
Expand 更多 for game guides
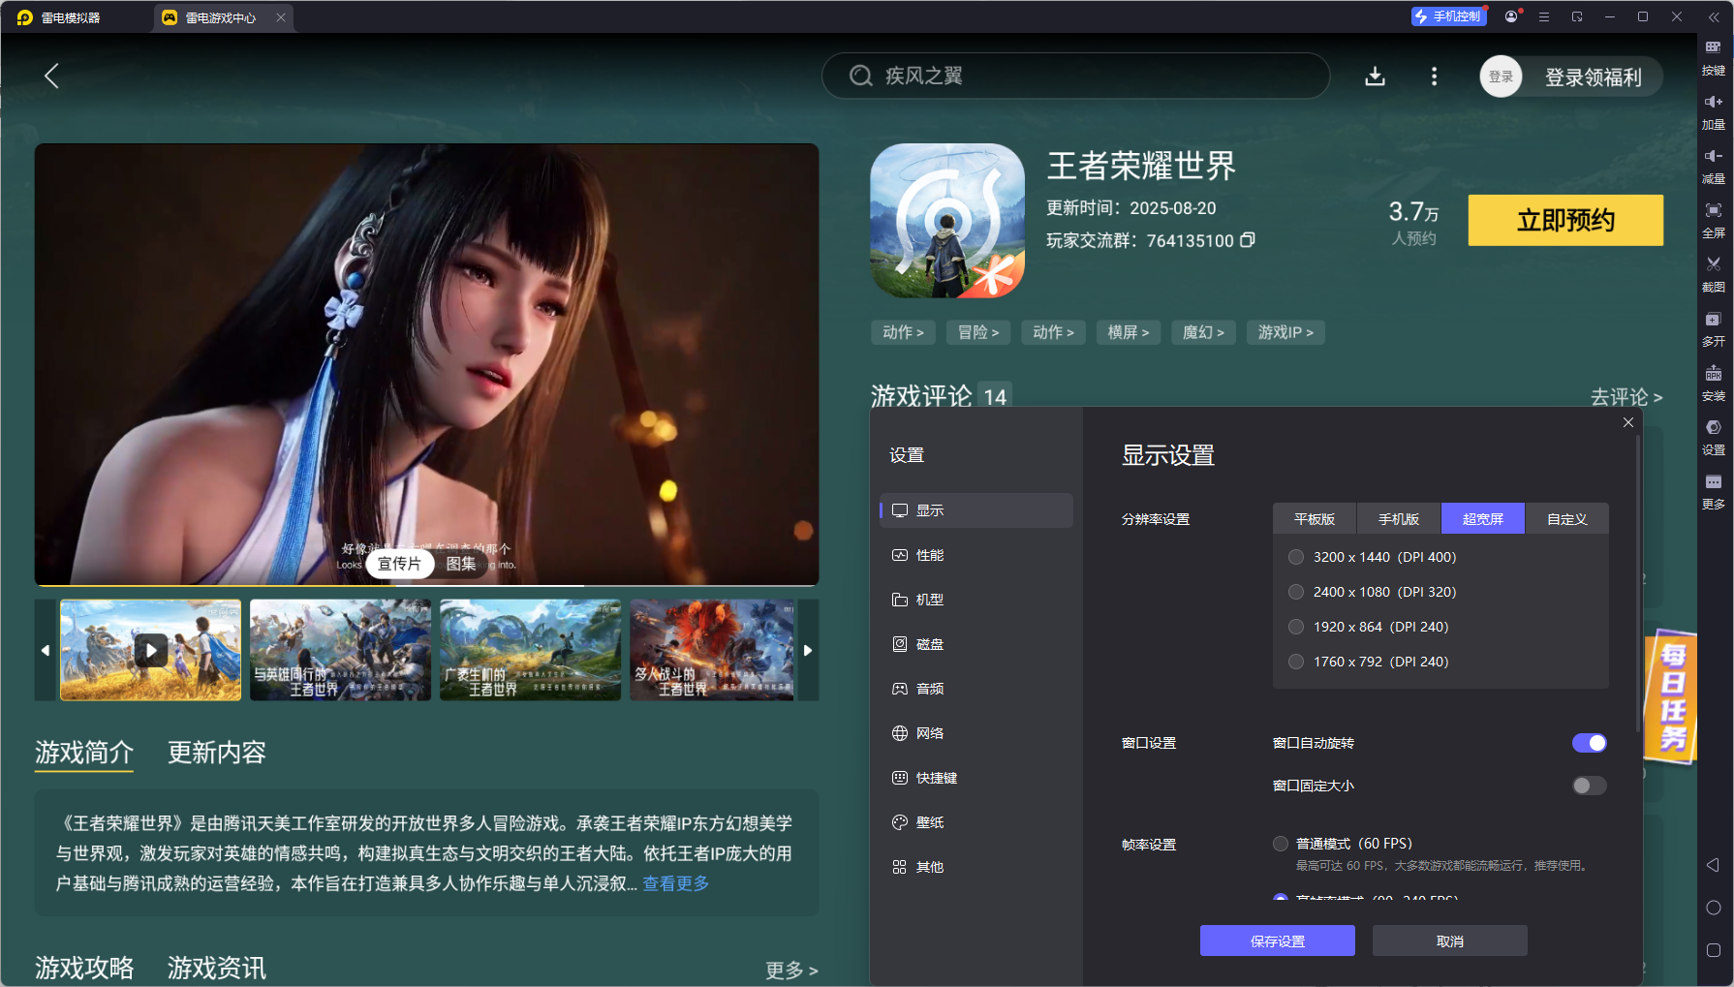tap(791, 970)
